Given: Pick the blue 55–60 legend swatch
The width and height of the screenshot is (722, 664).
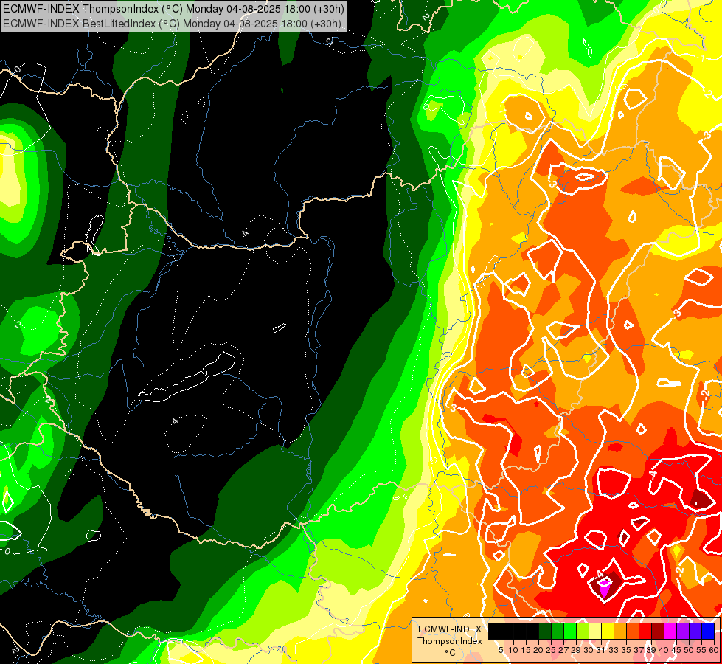Looking at the screenshot, I should click(708, 631).
